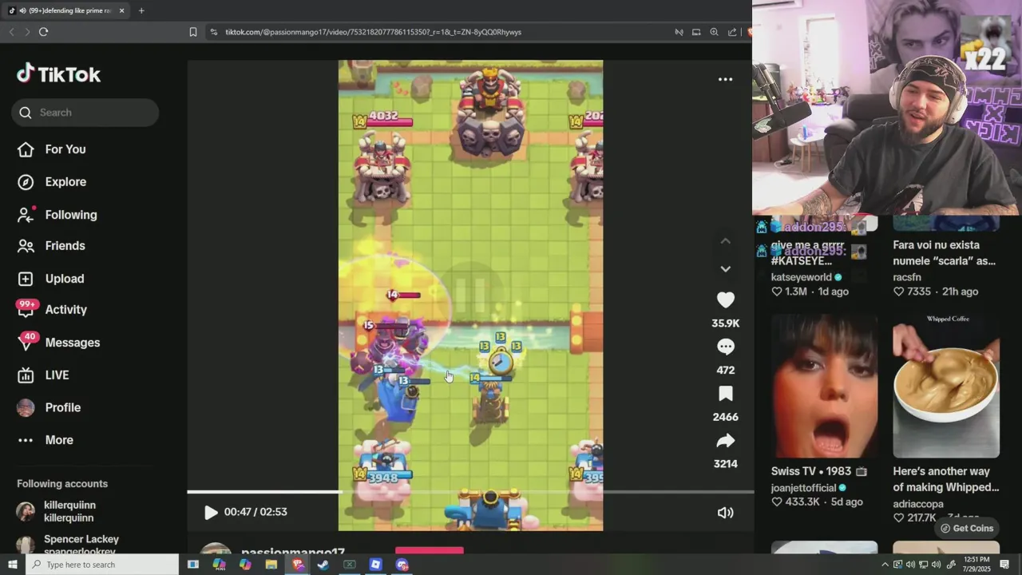
Task: Play the paused TikTok video
Action: [210, 512]
